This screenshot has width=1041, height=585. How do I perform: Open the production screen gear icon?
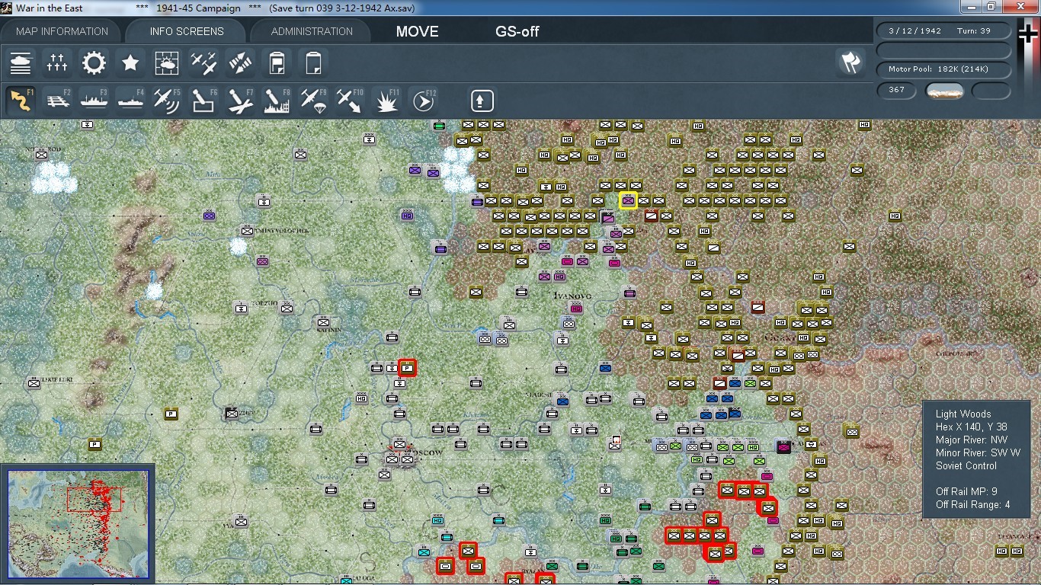[94, 63]
